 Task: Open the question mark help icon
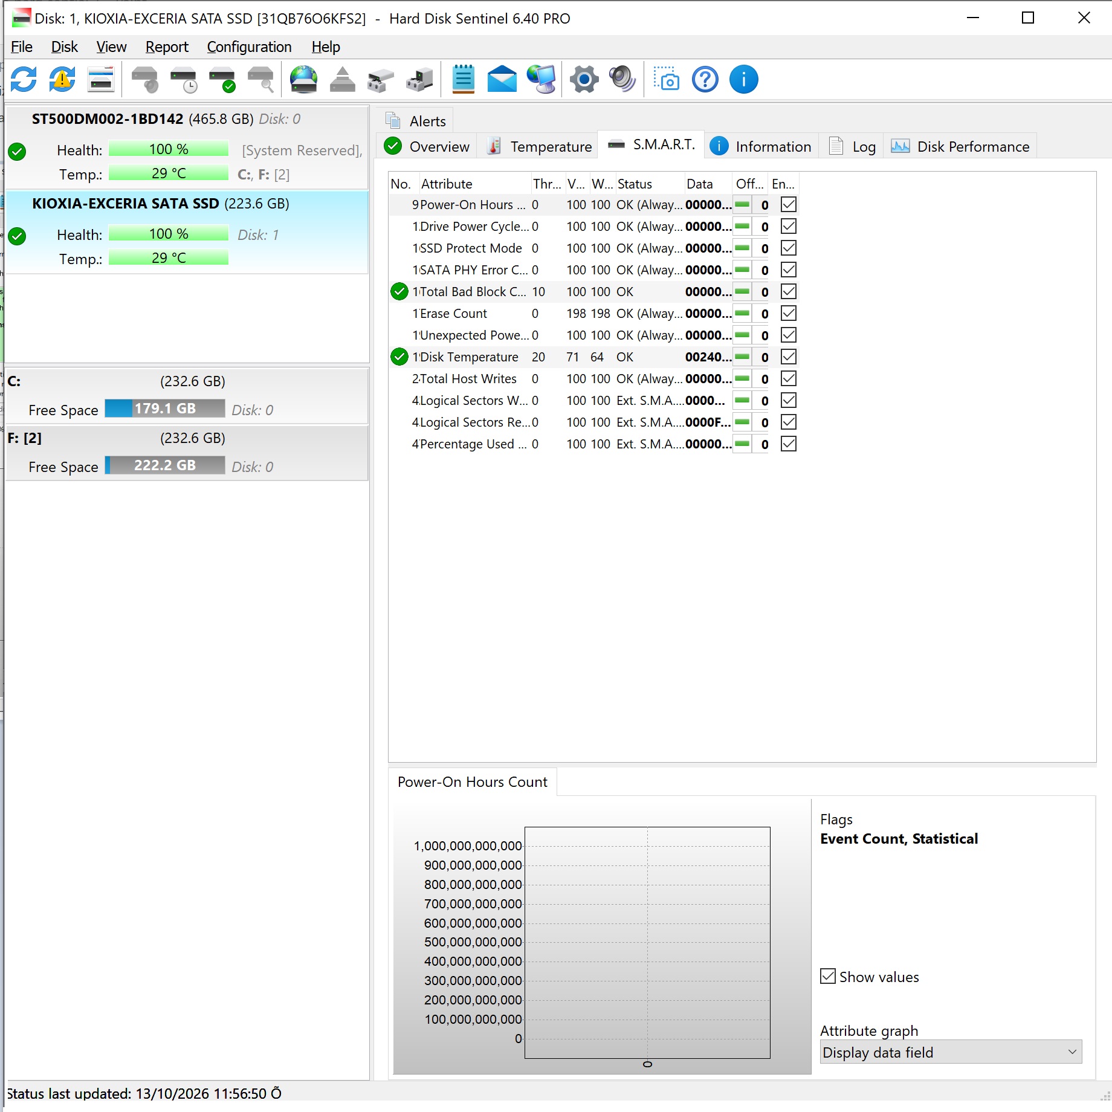(x=705, y=79)
